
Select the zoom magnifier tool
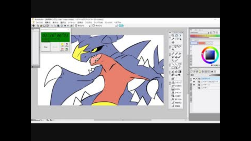(173, 36)
